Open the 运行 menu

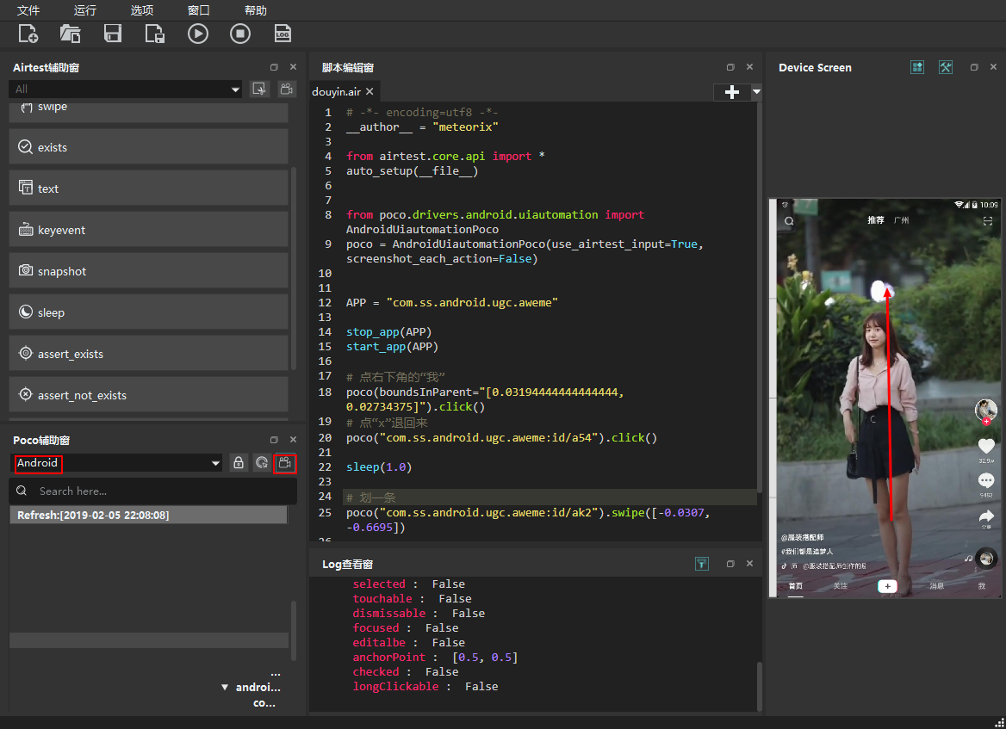point(85,10)
